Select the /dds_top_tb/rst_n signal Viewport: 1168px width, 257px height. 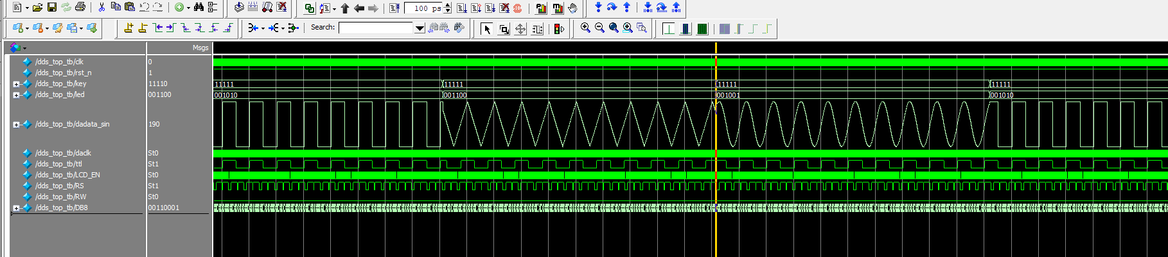click(x=63, y=73)
